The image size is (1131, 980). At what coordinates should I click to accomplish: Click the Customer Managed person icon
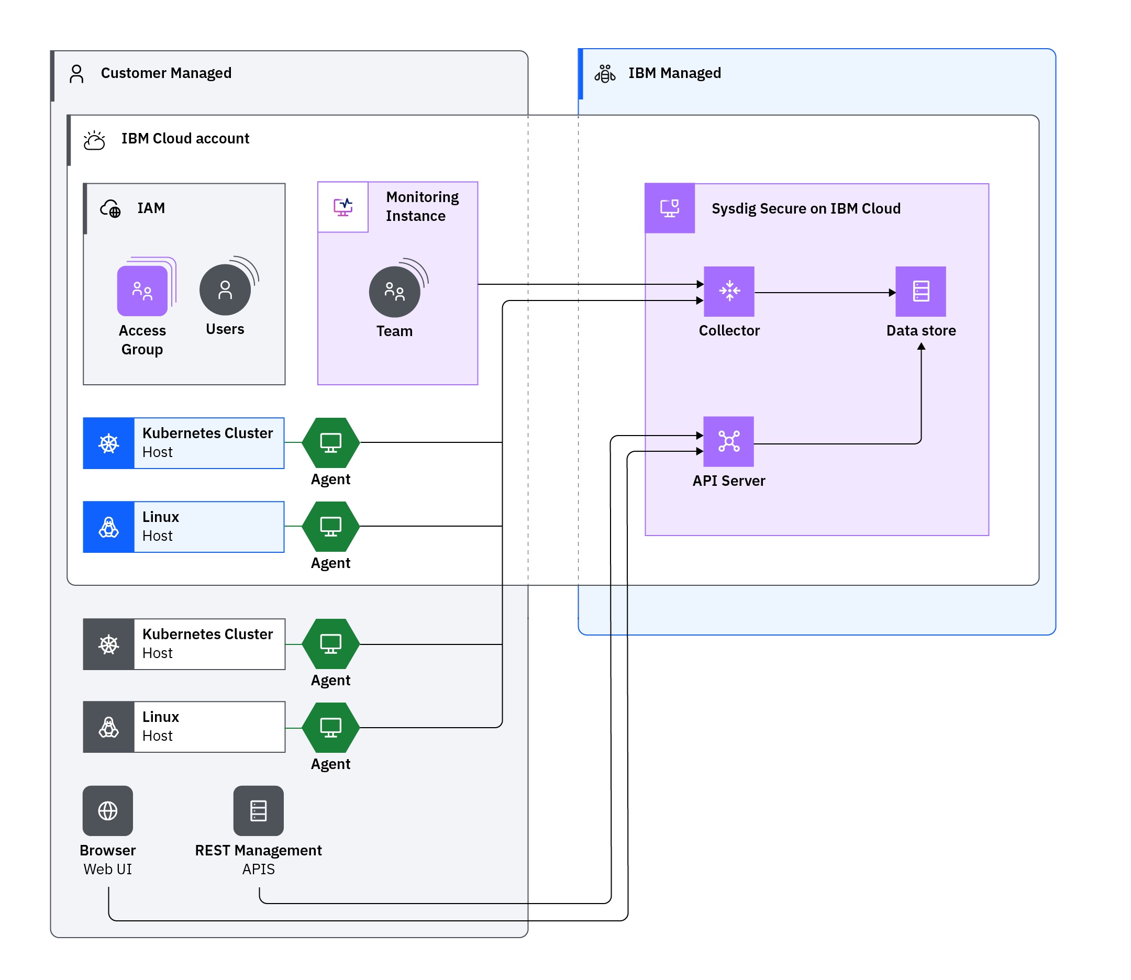pos(76,74)
